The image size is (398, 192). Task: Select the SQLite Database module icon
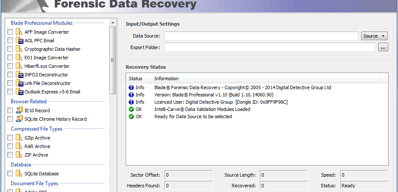point(19,174)
